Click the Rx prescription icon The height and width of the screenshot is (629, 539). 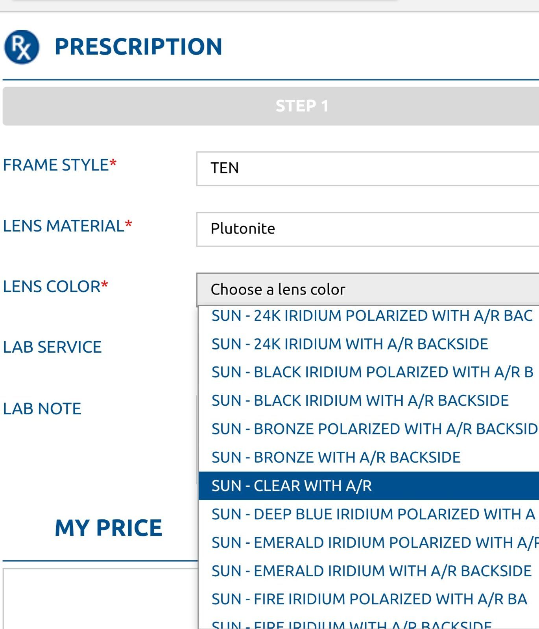22,47
